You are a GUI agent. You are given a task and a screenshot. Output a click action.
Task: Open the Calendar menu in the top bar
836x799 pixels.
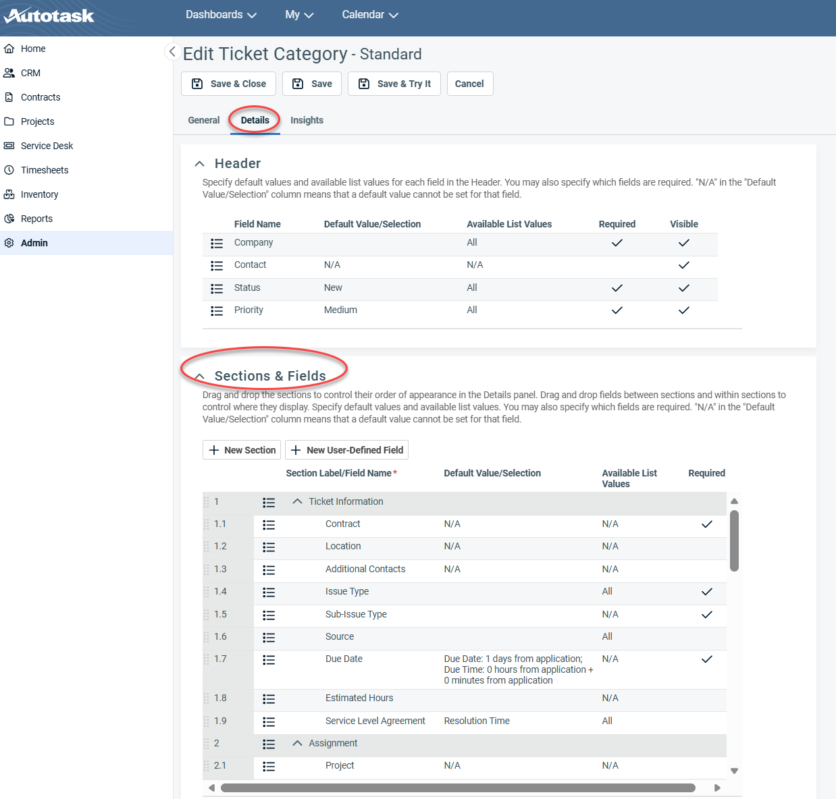point(369,14)
